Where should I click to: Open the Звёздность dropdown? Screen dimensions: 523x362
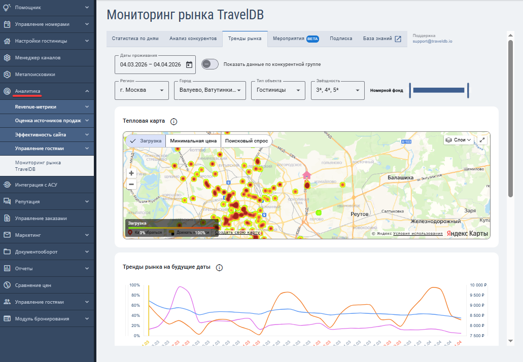click(337, 90)
